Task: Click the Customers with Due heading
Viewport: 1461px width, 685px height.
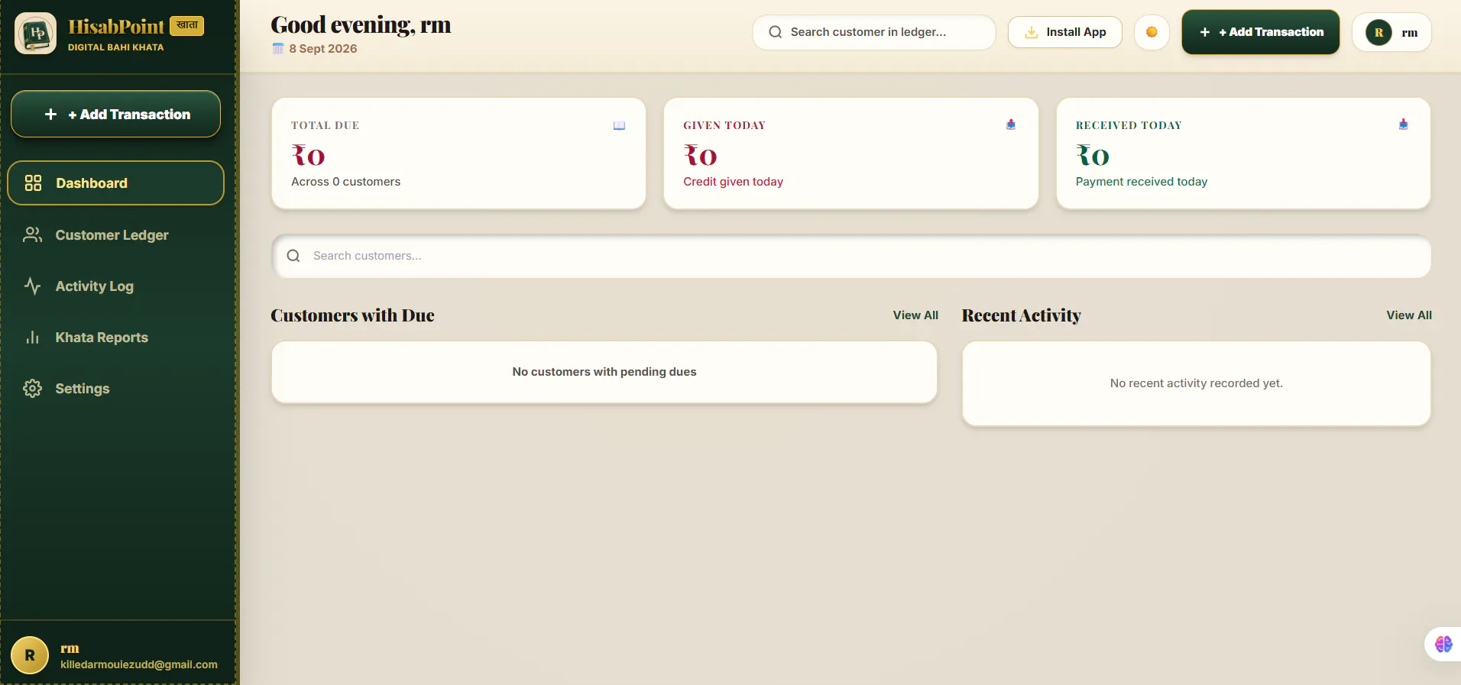Action: (x=352, y=315)
